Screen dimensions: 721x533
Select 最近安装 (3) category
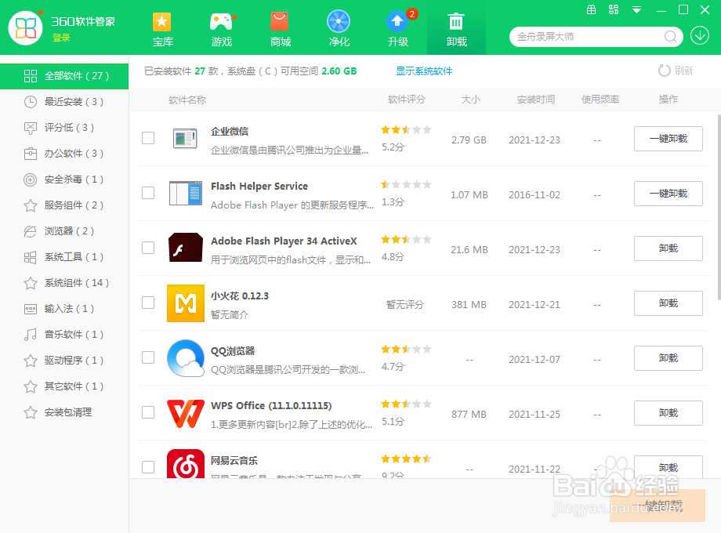[64, 102]
